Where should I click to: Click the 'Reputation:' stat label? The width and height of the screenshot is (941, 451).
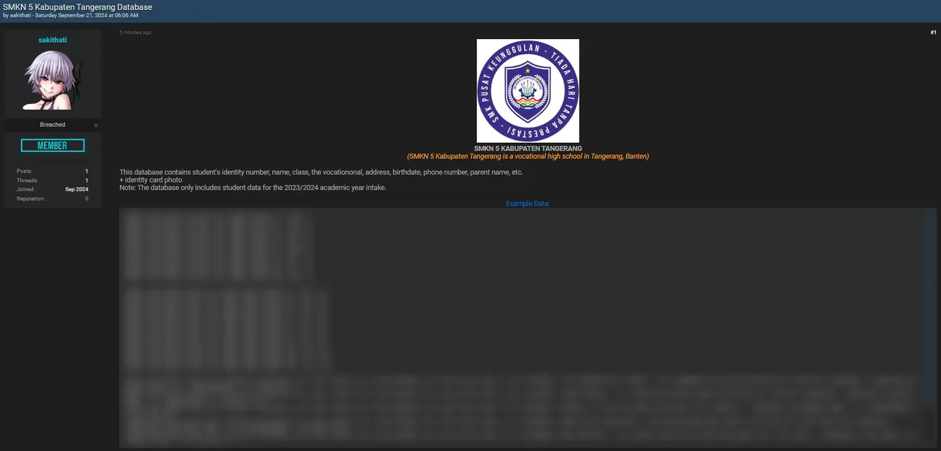(x=30, y=198)
